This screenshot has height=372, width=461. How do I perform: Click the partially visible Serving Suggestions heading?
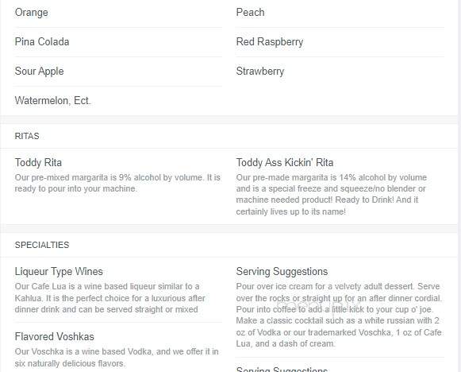point(282,369)
